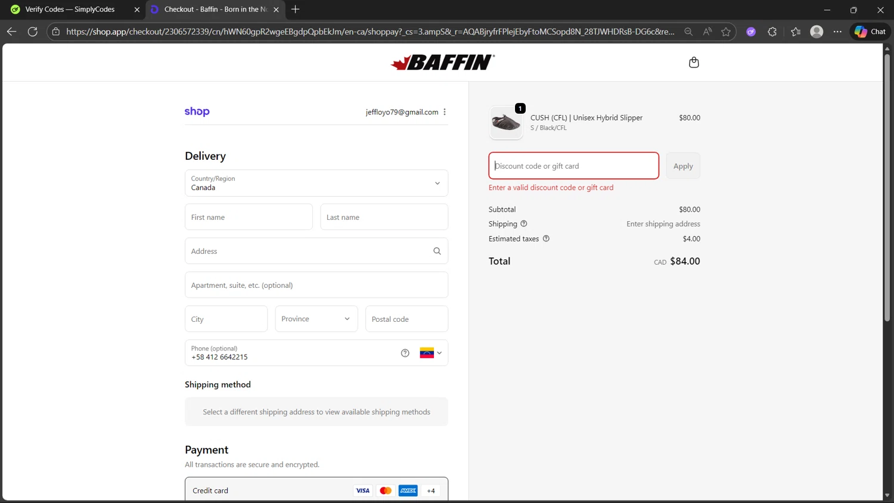This screenshot has width=894, height=503.
Task: Click 'Enter shipping address' text
Action: pyautogui.click(x=663, y=224)
